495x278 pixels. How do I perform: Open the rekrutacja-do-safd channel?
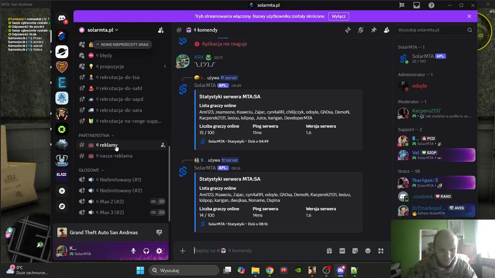pos(122,88)
